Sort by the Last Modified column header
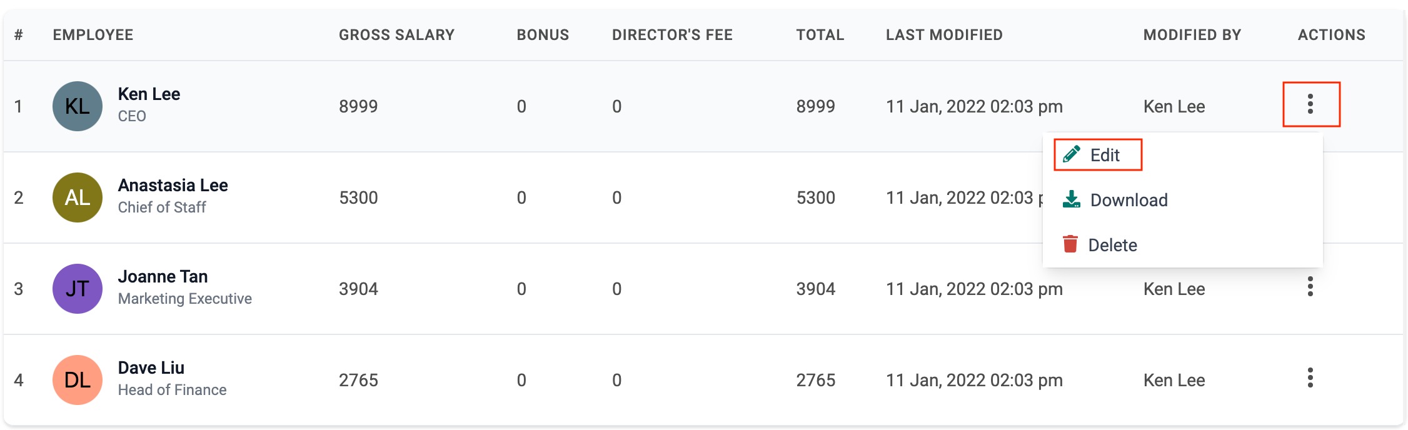 tap(944, 35)
